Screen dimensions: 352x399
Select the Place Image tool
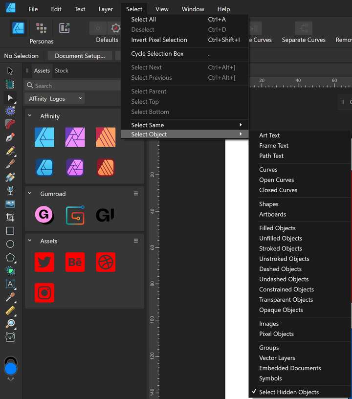click(10, 204)
